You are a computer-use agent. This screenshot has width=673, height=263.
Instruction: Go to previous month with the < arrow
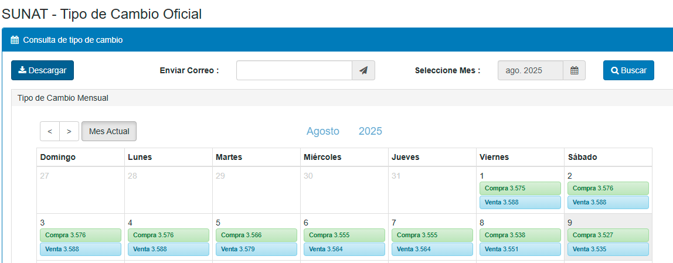point(50,131)
